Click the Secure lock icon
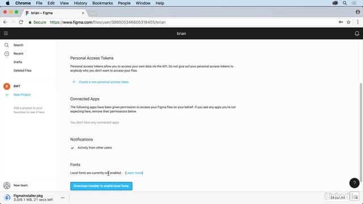 (x=30, y=23)
